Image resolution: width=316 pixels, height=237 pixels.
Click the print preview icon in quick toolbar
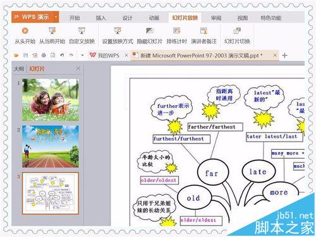pos(53,56)
